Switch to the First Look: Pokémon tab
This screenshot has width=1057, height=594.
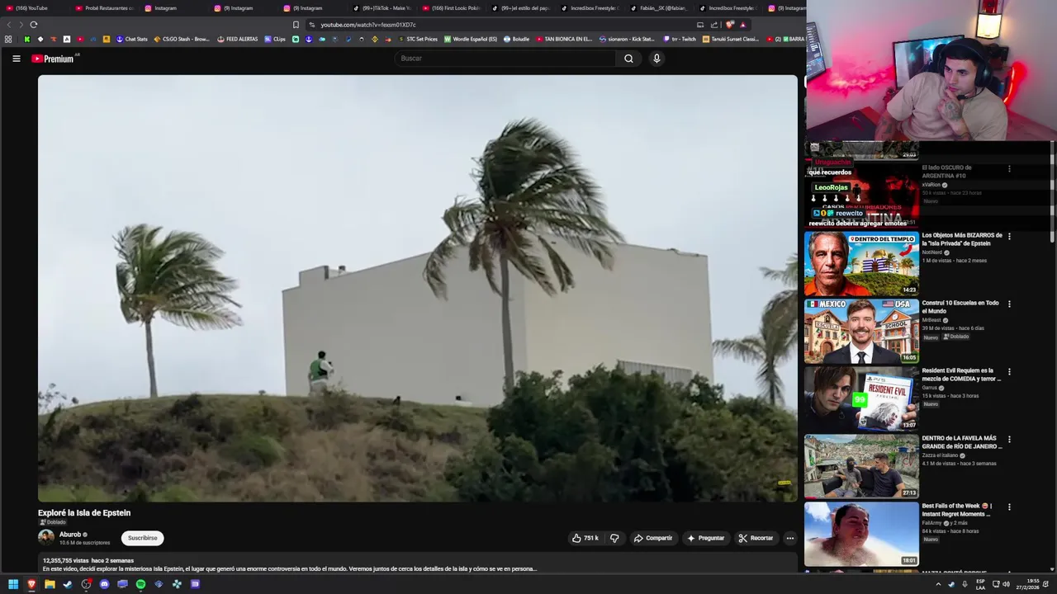tap(450, 8)
